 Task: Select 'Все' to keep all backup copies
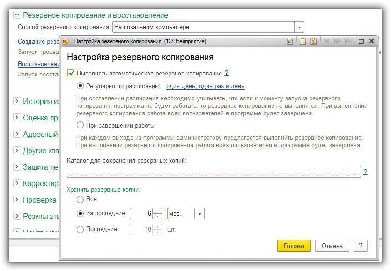(x=81, y=199)
